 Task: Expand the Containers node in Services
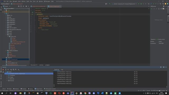pyautogui.click(x=7, y=75)
